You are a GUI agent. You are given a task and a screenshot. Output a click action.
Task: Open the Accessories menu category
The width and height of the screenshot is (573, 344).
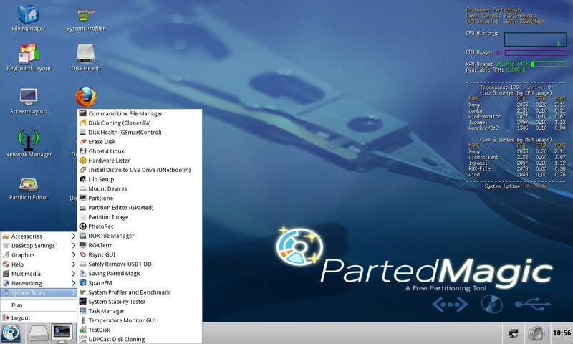coord(39,236)
